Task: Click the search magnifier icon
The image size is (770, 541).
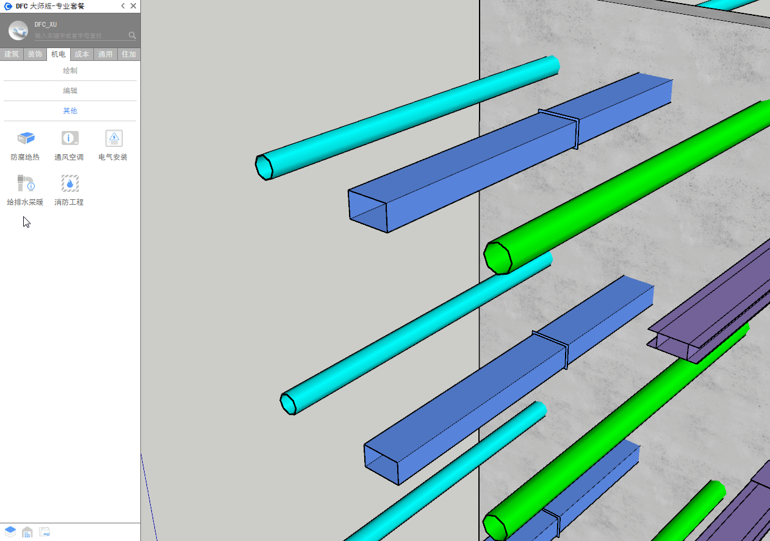Action: coord(132,35)
